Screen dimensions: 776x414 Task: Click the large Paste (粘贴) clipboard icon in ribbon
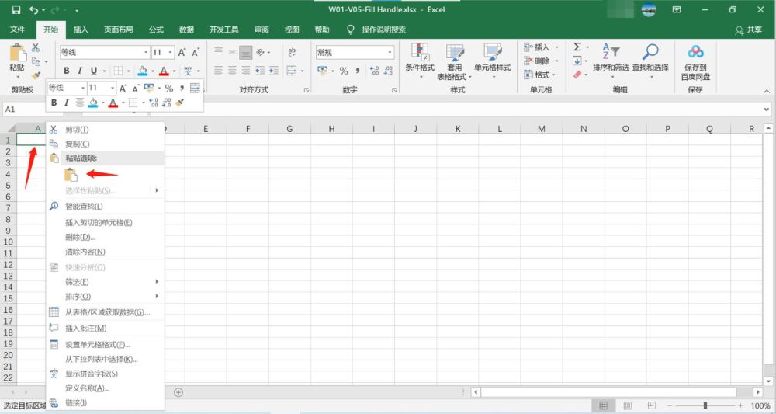pyautogui.click(x=17, y=53)
